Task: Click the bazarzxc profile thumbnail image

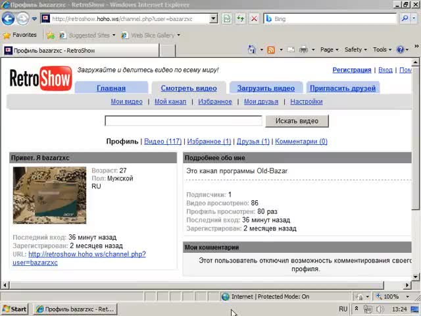Action: coord(49,195)
